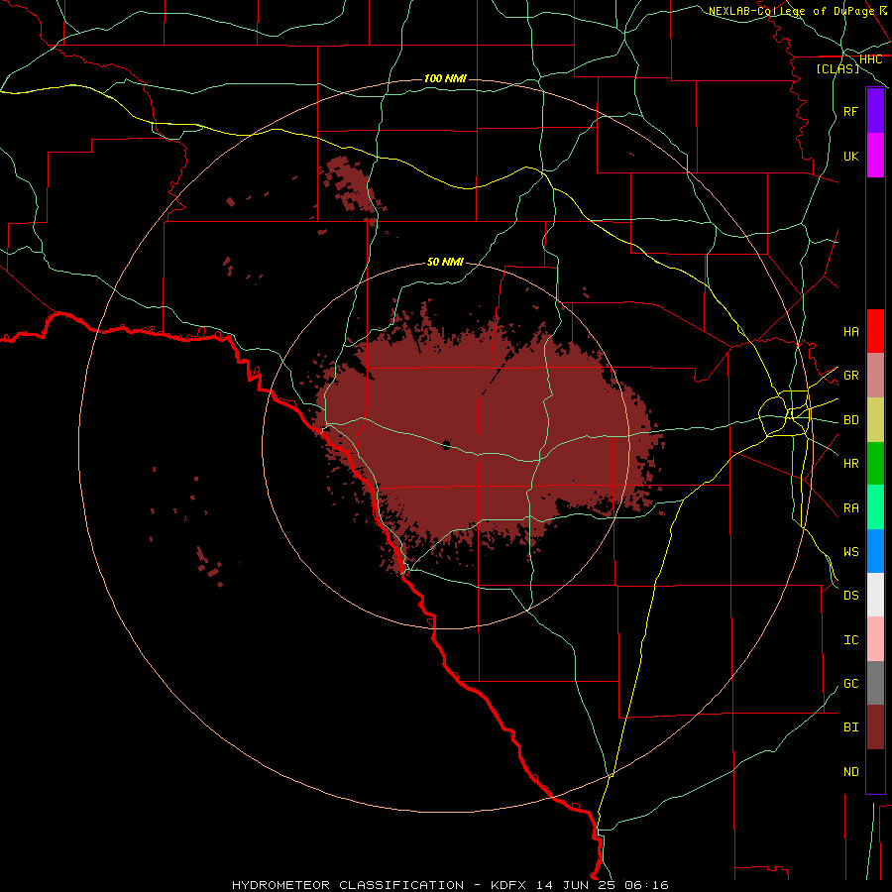The height and width of the screenshot is (892, 892).
Task: Click the "NEXLAB-College of DuPage" credit text
Action: click(791, 11)
